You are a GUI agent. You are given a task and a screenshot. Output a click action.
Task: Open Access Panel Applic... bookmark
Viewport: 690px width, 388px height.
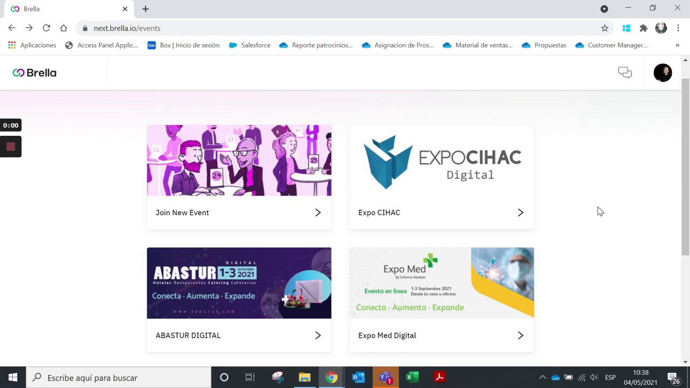(x=101, y=45)
